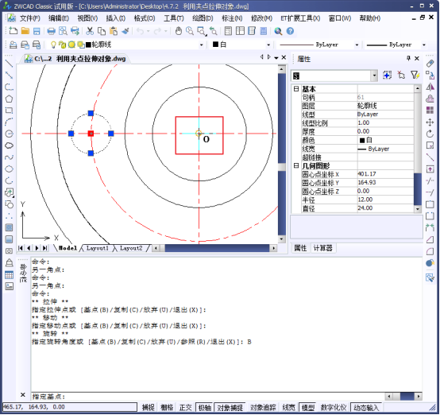Open the 修改(M) menu

click(261, 18)
